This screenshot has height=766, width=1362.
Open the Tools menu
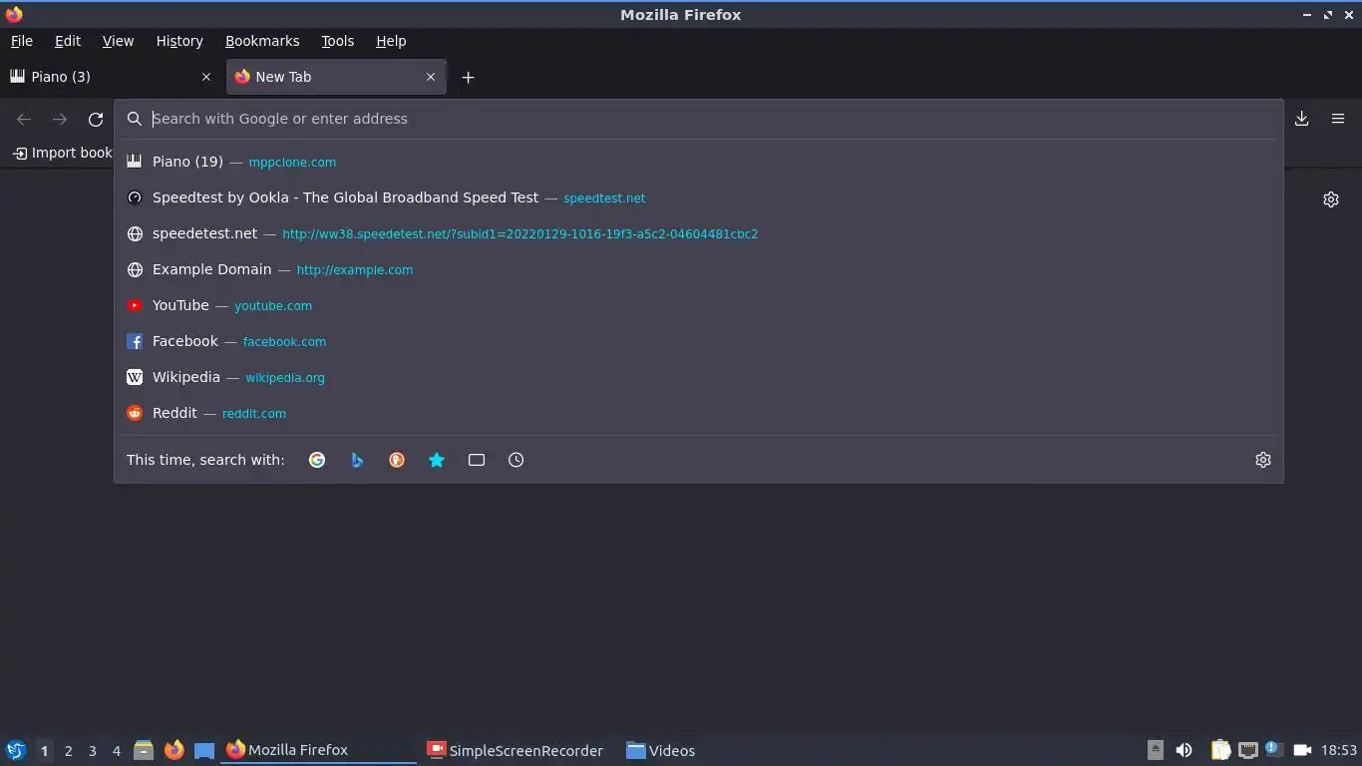click(x=338, y=41)
